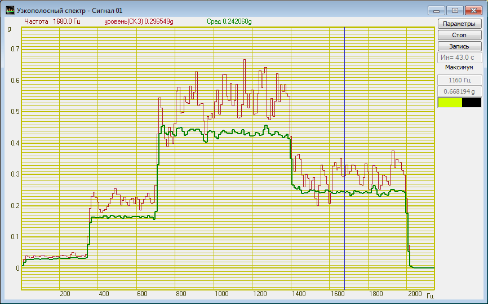Image resolution: width=488 pixels, height=304 pixels.
Task: Select the 0.668194 g maximum level field
Action: 460,91
